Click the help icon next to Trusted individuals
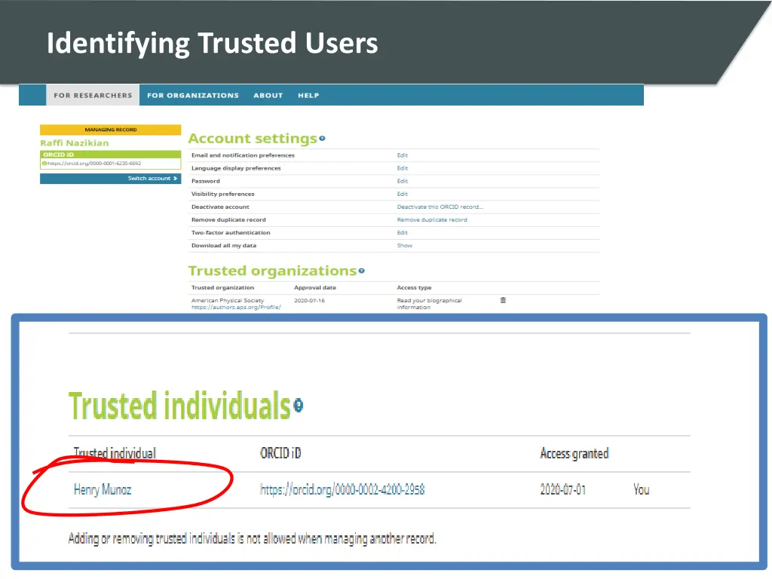Screen dimensions: 772x579 pos(299,406)
